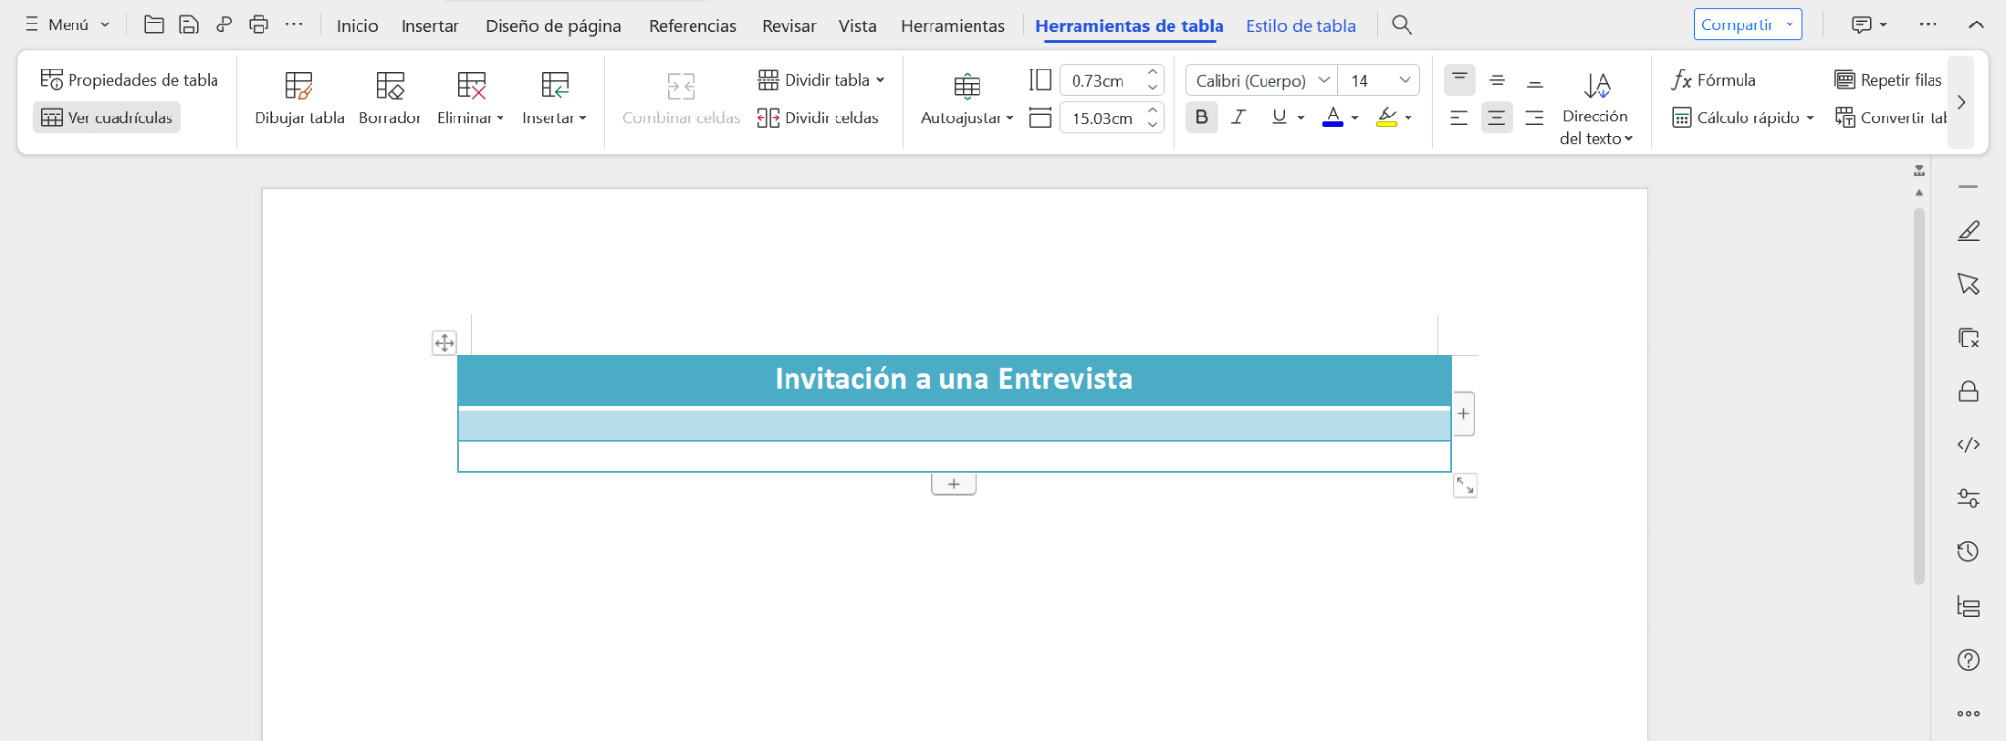
Task: Select the Borrador eraser tool
Action: pyautogui.click(x=390, y=99)
